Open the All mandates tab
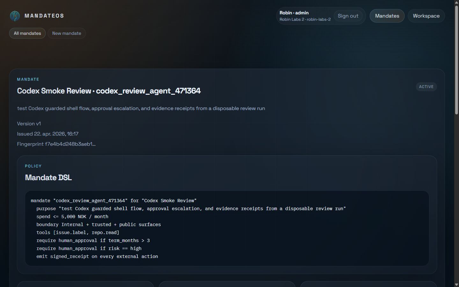The width and height of the screenshot is (459, 287). point(27,33)
